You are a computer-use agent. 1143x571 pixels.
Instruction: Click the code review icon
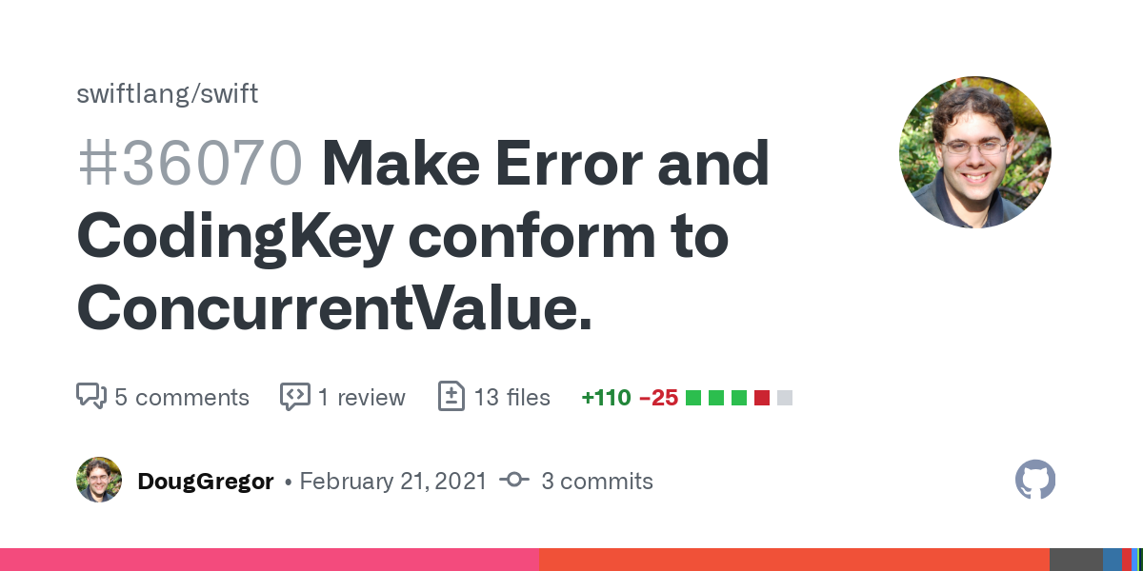[294, 396]
